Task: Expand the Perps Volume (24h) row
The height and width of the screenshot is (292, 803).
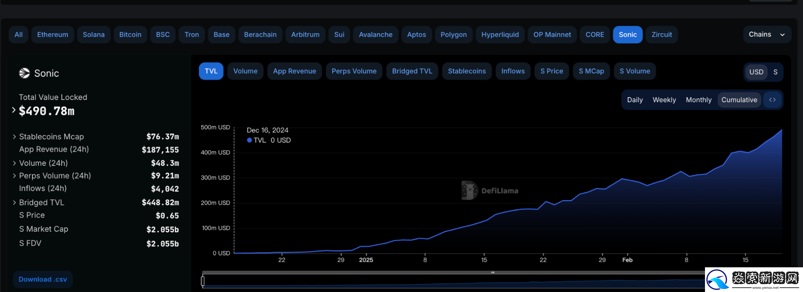Action: pos(15,176)
